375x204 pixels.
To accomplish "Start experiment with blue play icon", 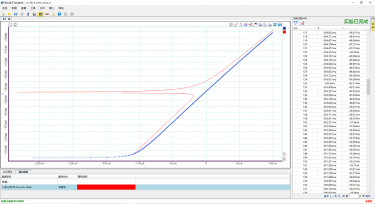I will 59,14.
